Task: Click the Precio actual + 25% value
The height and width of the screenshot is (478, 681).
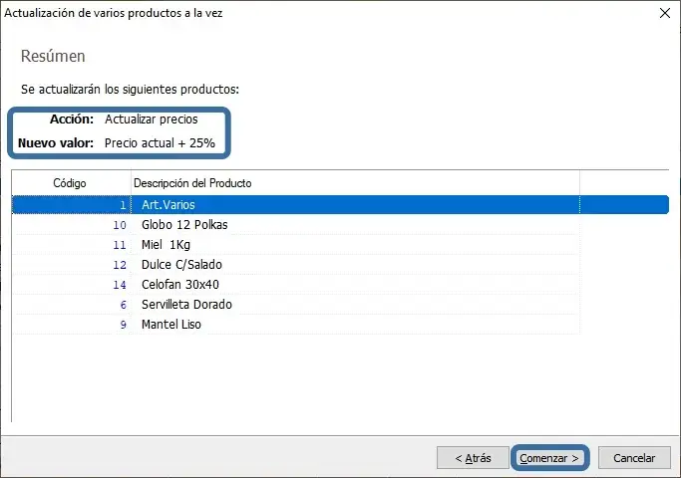Action: point(160,143)
